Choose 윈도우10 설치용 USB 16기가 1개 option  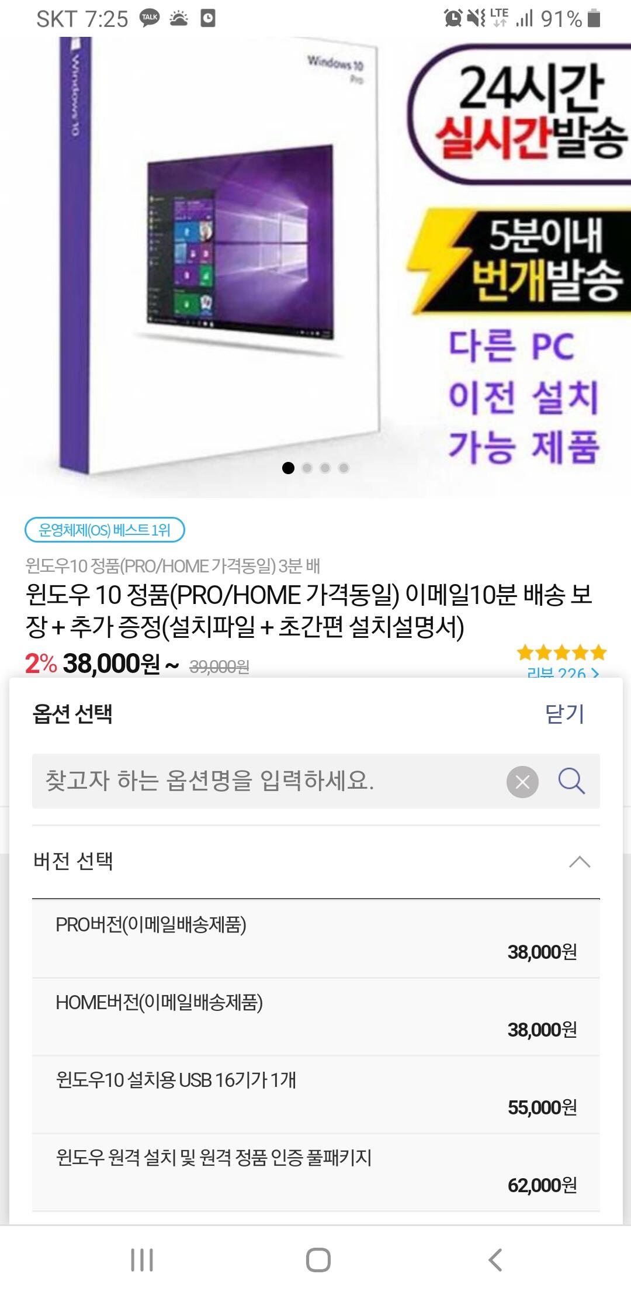[x=316, y=1095]
